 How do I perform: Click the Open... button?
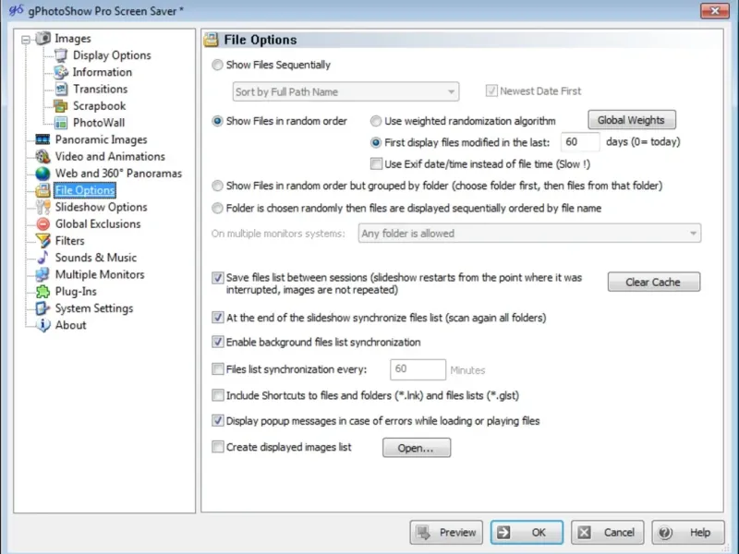point(417,448)
